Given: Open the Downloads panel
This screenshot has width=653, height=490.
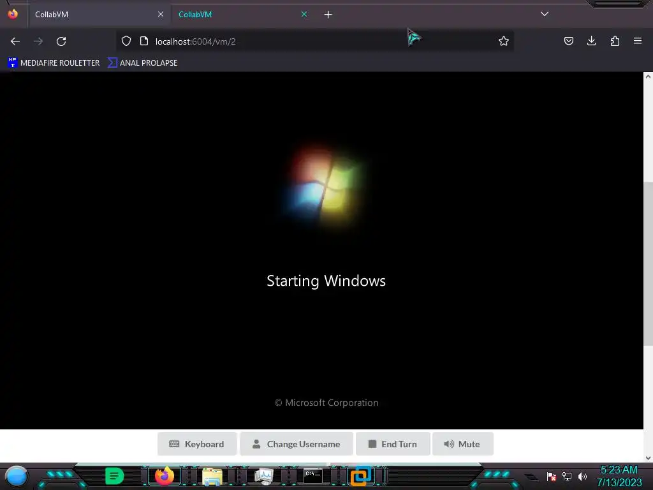Looking at the screenshot, I should point(591,41).
